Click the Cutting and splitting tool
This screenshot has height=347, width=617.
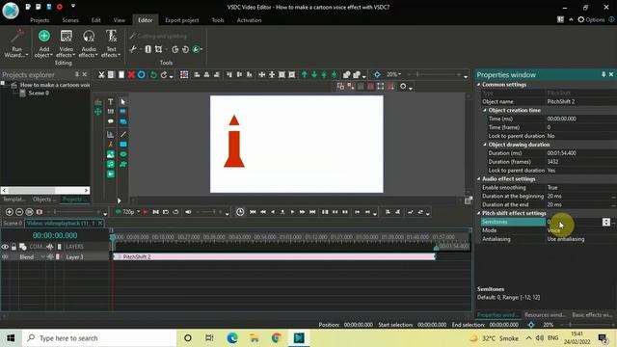158,36
